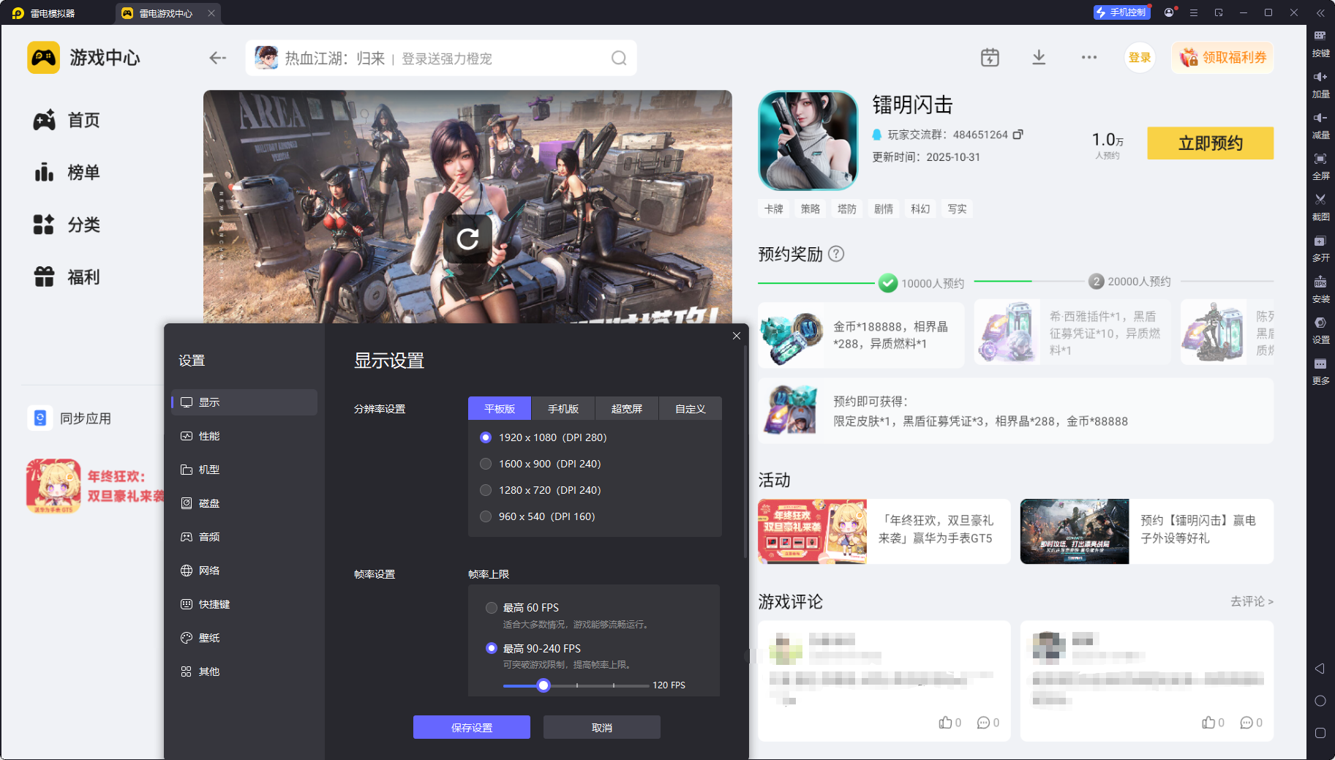
Task: Tap the Android recent apps square button
Action: (1320, 733)
